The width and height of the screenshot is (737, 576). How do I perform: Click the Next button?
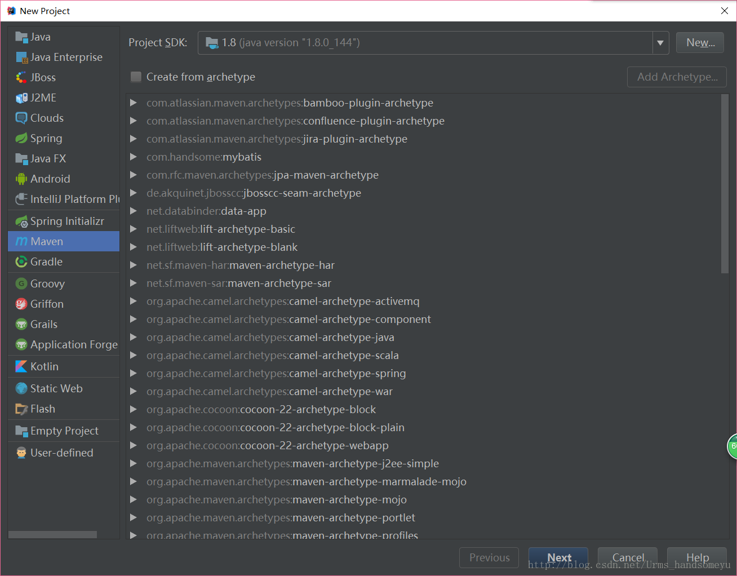tap(558, 557)
